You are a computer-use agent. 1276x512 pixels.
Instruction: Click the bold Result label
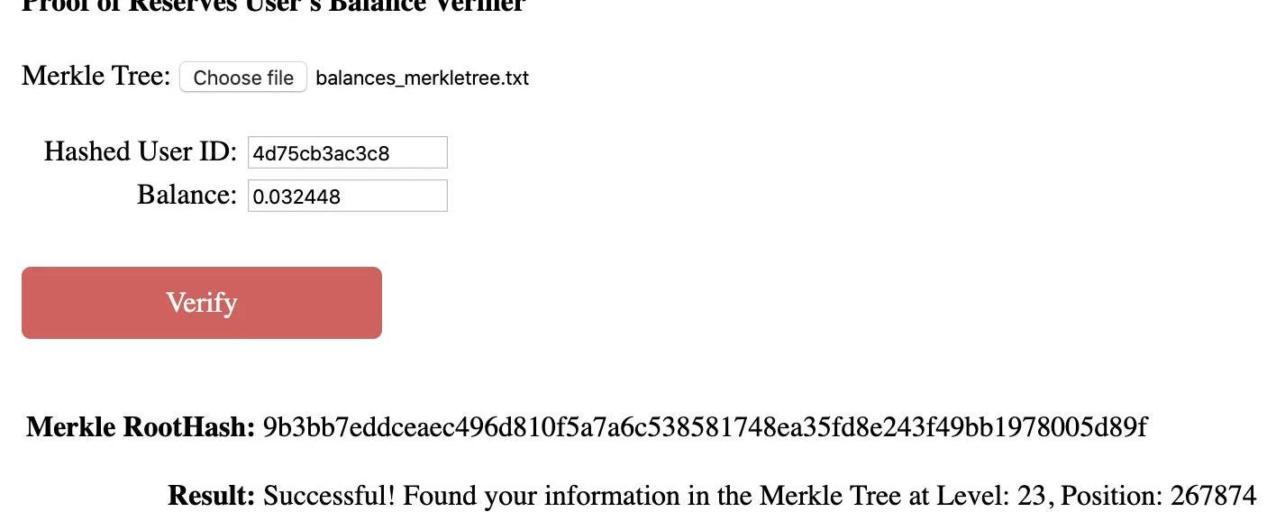point(212,496)
